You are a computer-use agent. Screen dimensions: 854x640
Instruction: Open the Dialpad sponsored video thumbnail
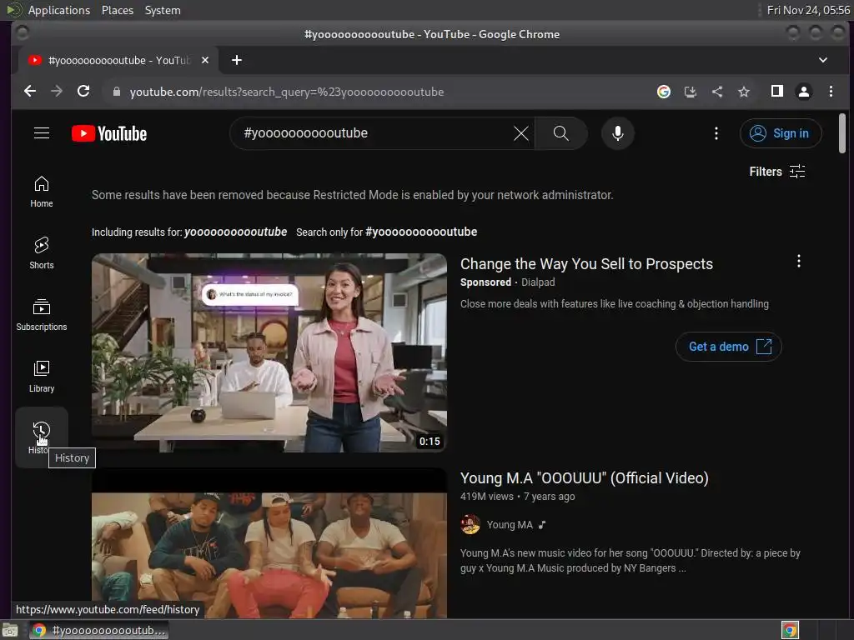(269, 352)
